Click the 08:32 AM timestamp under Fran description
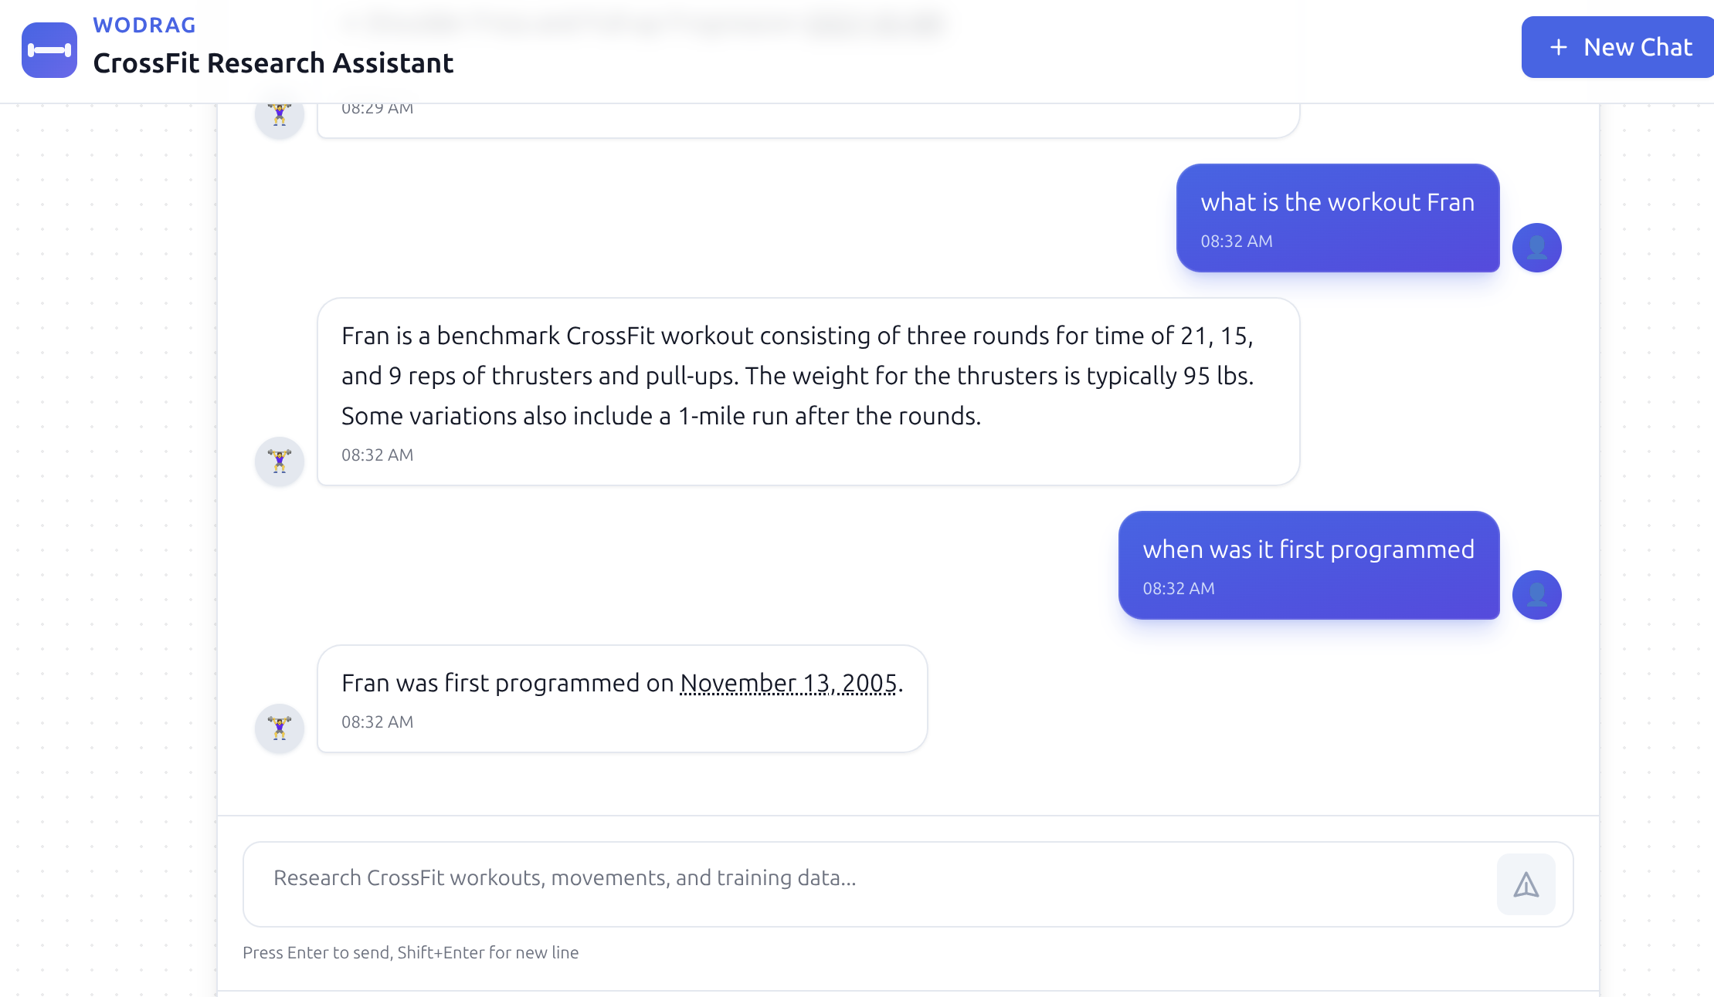This screenshot has height=997, width=1714. pos(378,455)
